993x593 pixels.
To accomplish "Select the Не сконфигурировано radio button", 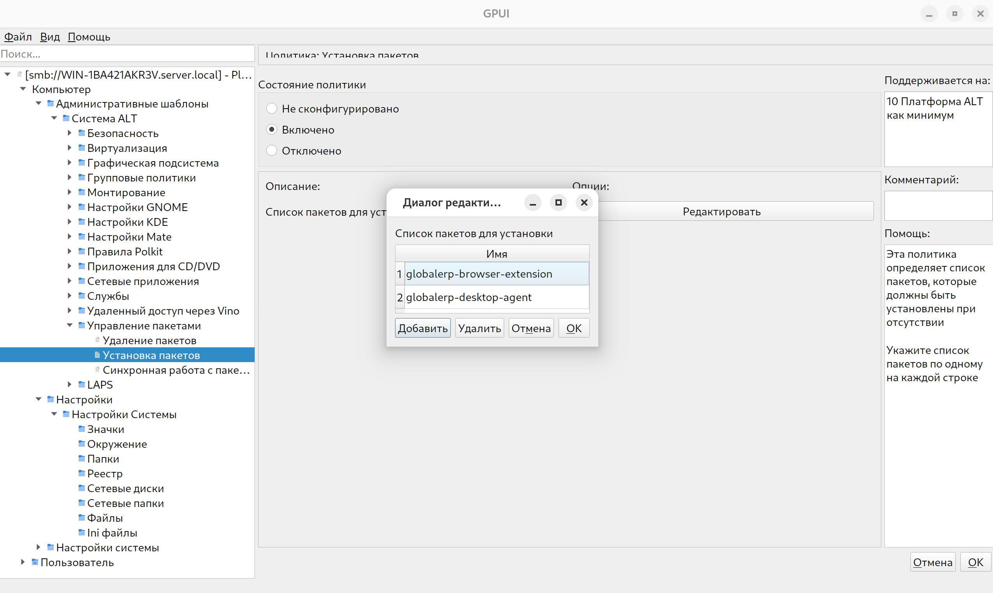I will click(272, 108).
